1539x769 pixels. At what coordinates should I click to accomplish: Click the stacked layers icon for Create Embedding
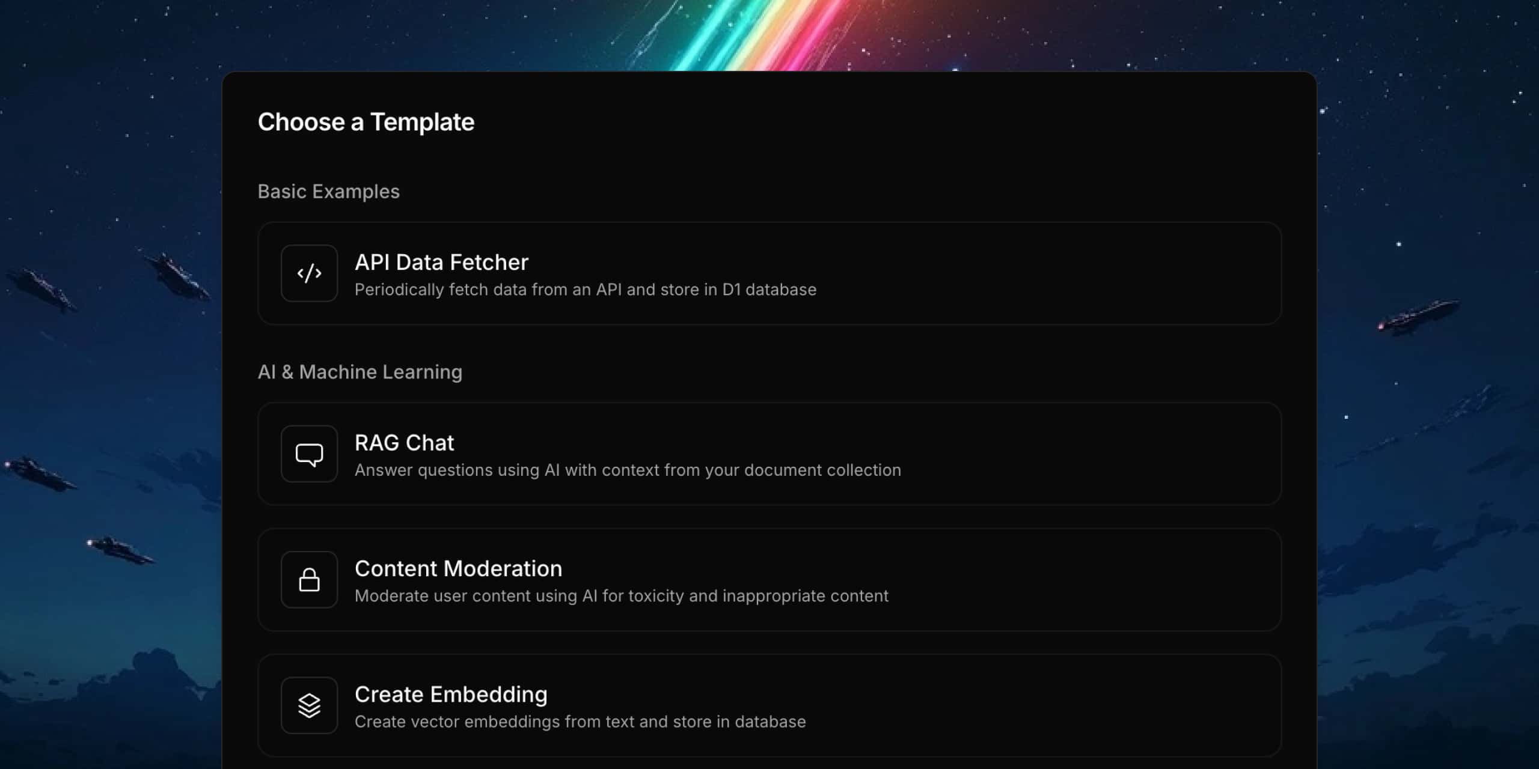pyautogui.click(x=309, y=705)
